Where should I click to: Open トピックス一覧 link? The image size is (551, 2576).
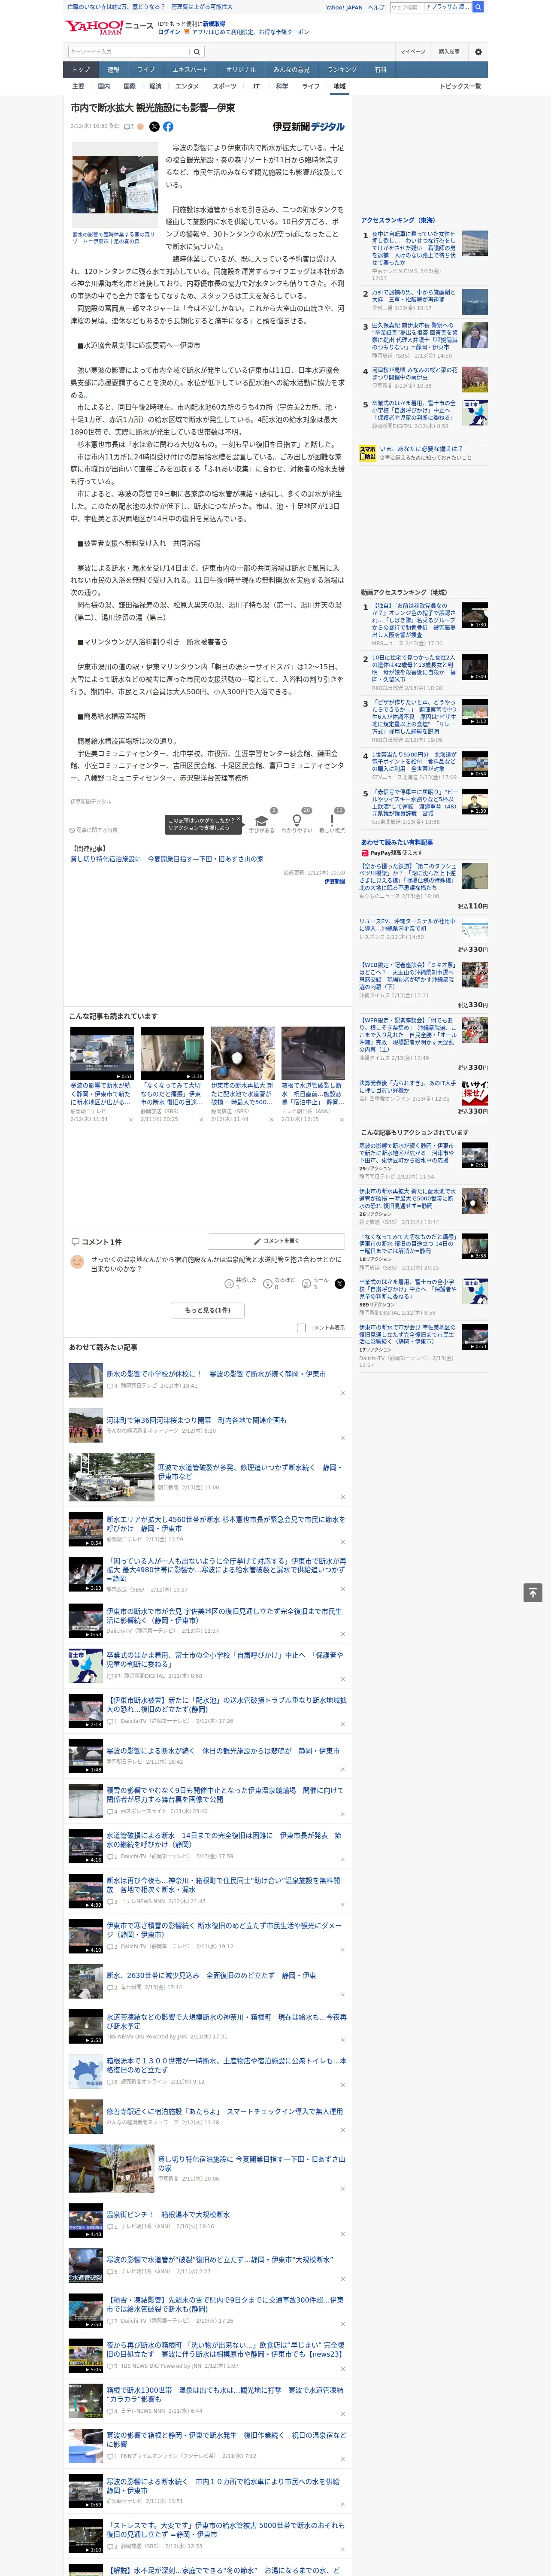point(460,86)
